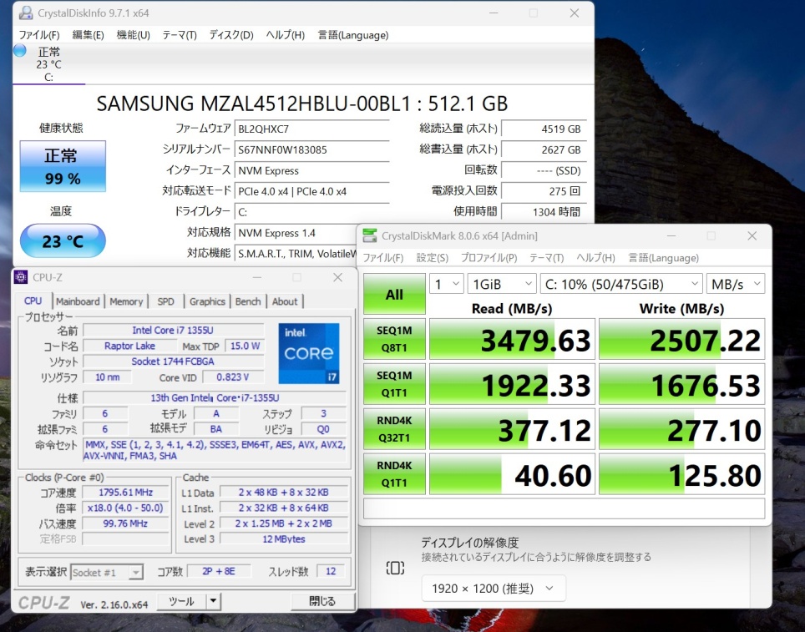The width and height of the screenshot is (805, 632).
Task: Open ディスク(D) menu in CrystalDiskInfo
Action: pyautogui.click(x=231, y=35)
